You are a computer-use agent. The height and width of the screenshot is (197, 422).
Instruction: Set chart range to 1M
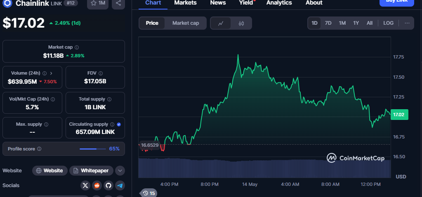pos(342,23)
